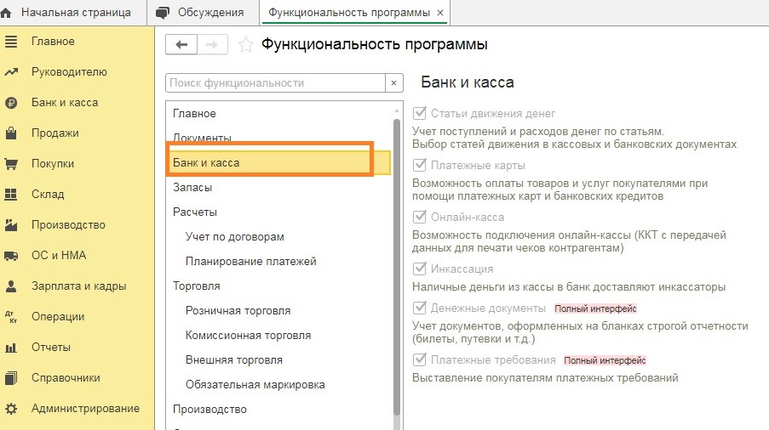The image size is (769, 430).
Task: Select Банк и касса in the functionality list
Action: [278, 163]
